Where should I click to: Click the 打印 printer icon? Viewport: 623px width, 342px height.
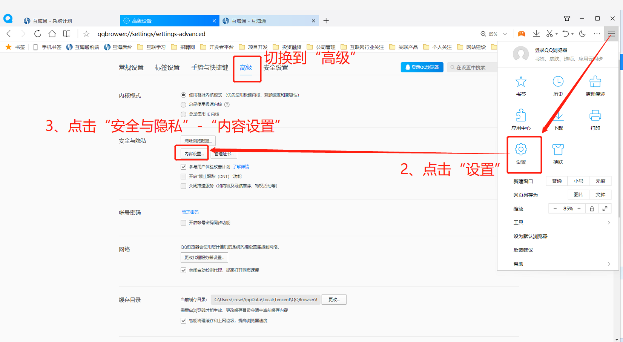[x=595, y=120]
